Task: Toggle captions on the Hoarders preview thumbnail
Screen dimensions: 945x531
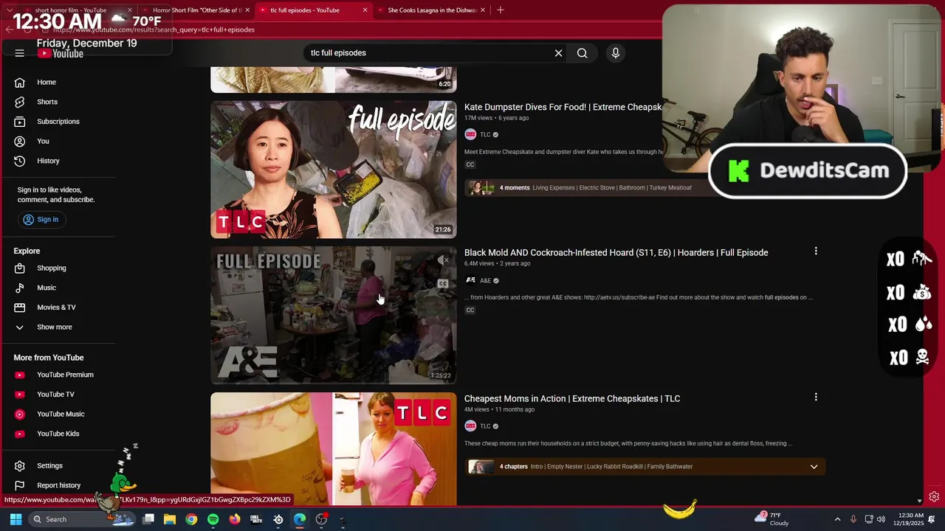Action: click(x=443, y=284)
